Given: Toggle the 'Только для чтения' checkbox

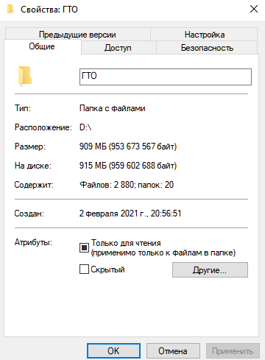Looking at the screenshot, I should [84, 247].
